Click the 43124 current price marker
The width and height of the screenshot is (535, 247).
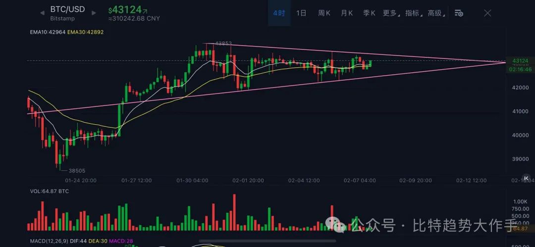coord(520,61)
